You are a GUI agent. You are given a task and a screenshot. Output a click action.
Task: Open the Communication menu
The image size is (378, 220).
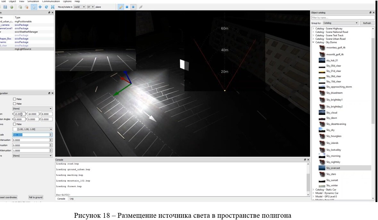click(x=51, y=2)
